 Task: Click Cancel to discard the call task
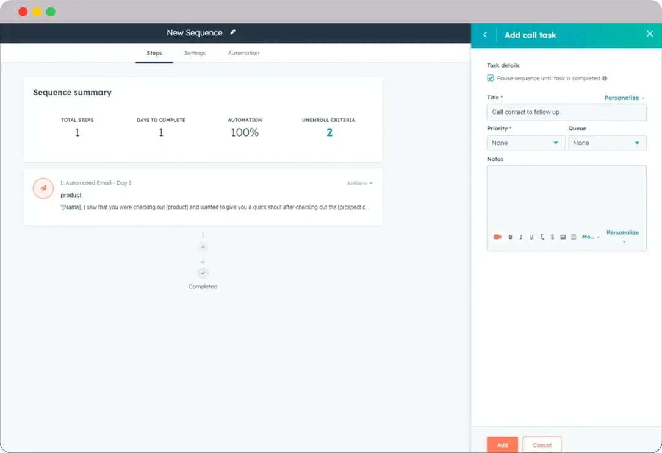(542, 444)
